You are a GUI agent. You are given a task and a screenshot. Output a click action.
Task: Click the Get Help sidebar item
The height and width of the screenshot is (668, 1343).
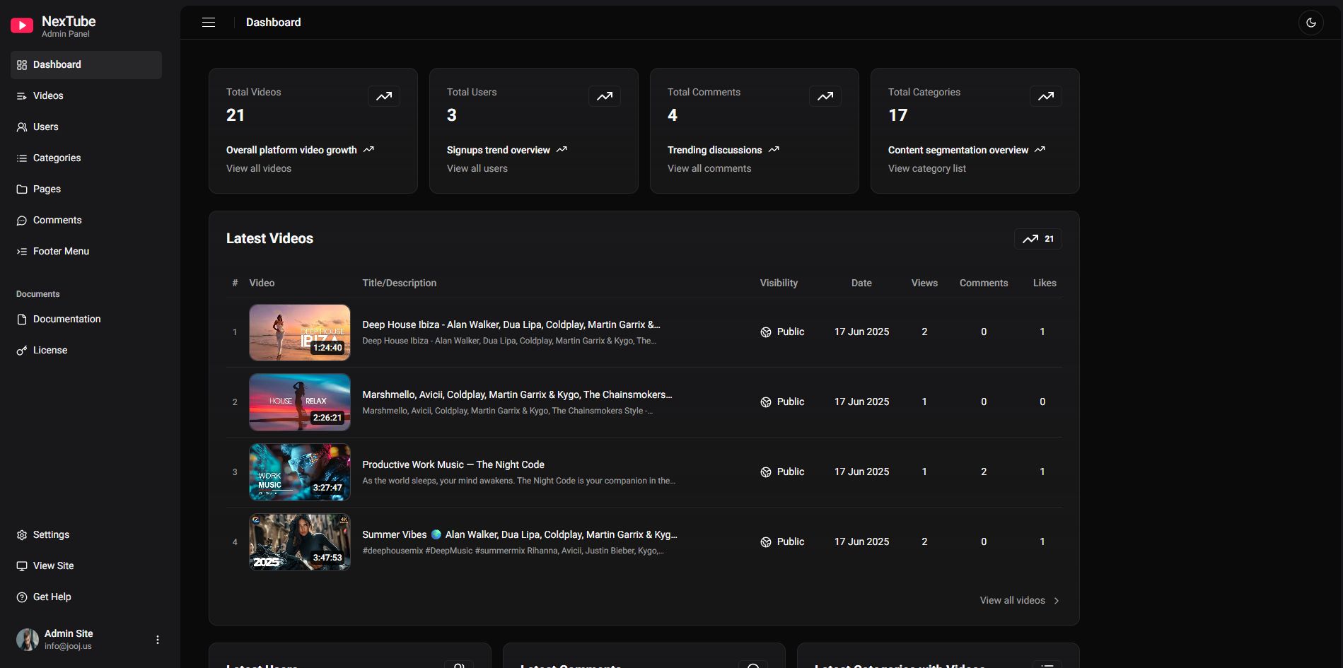click(x=52, y=597)
